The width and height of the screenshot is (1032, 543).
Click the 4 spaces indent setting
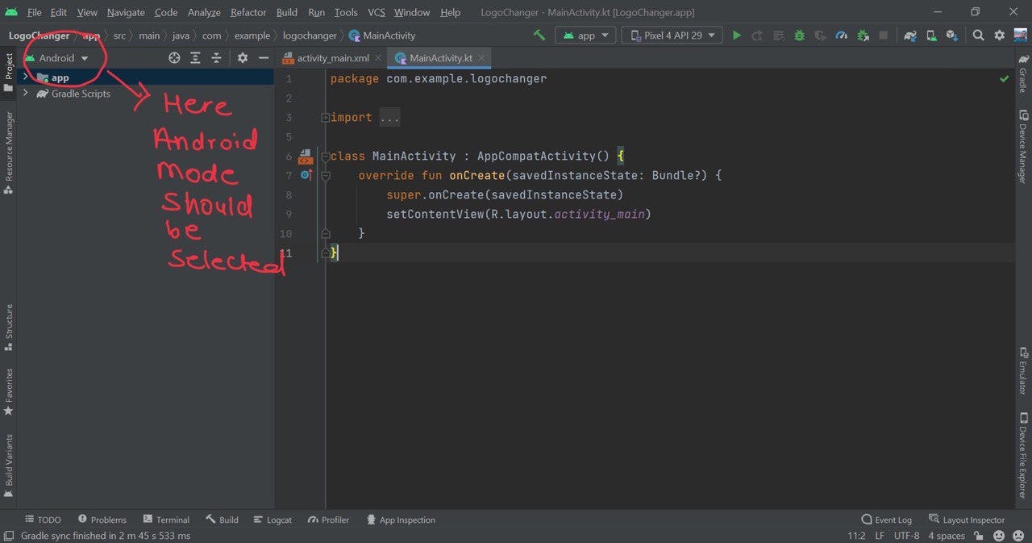(947, 536)
